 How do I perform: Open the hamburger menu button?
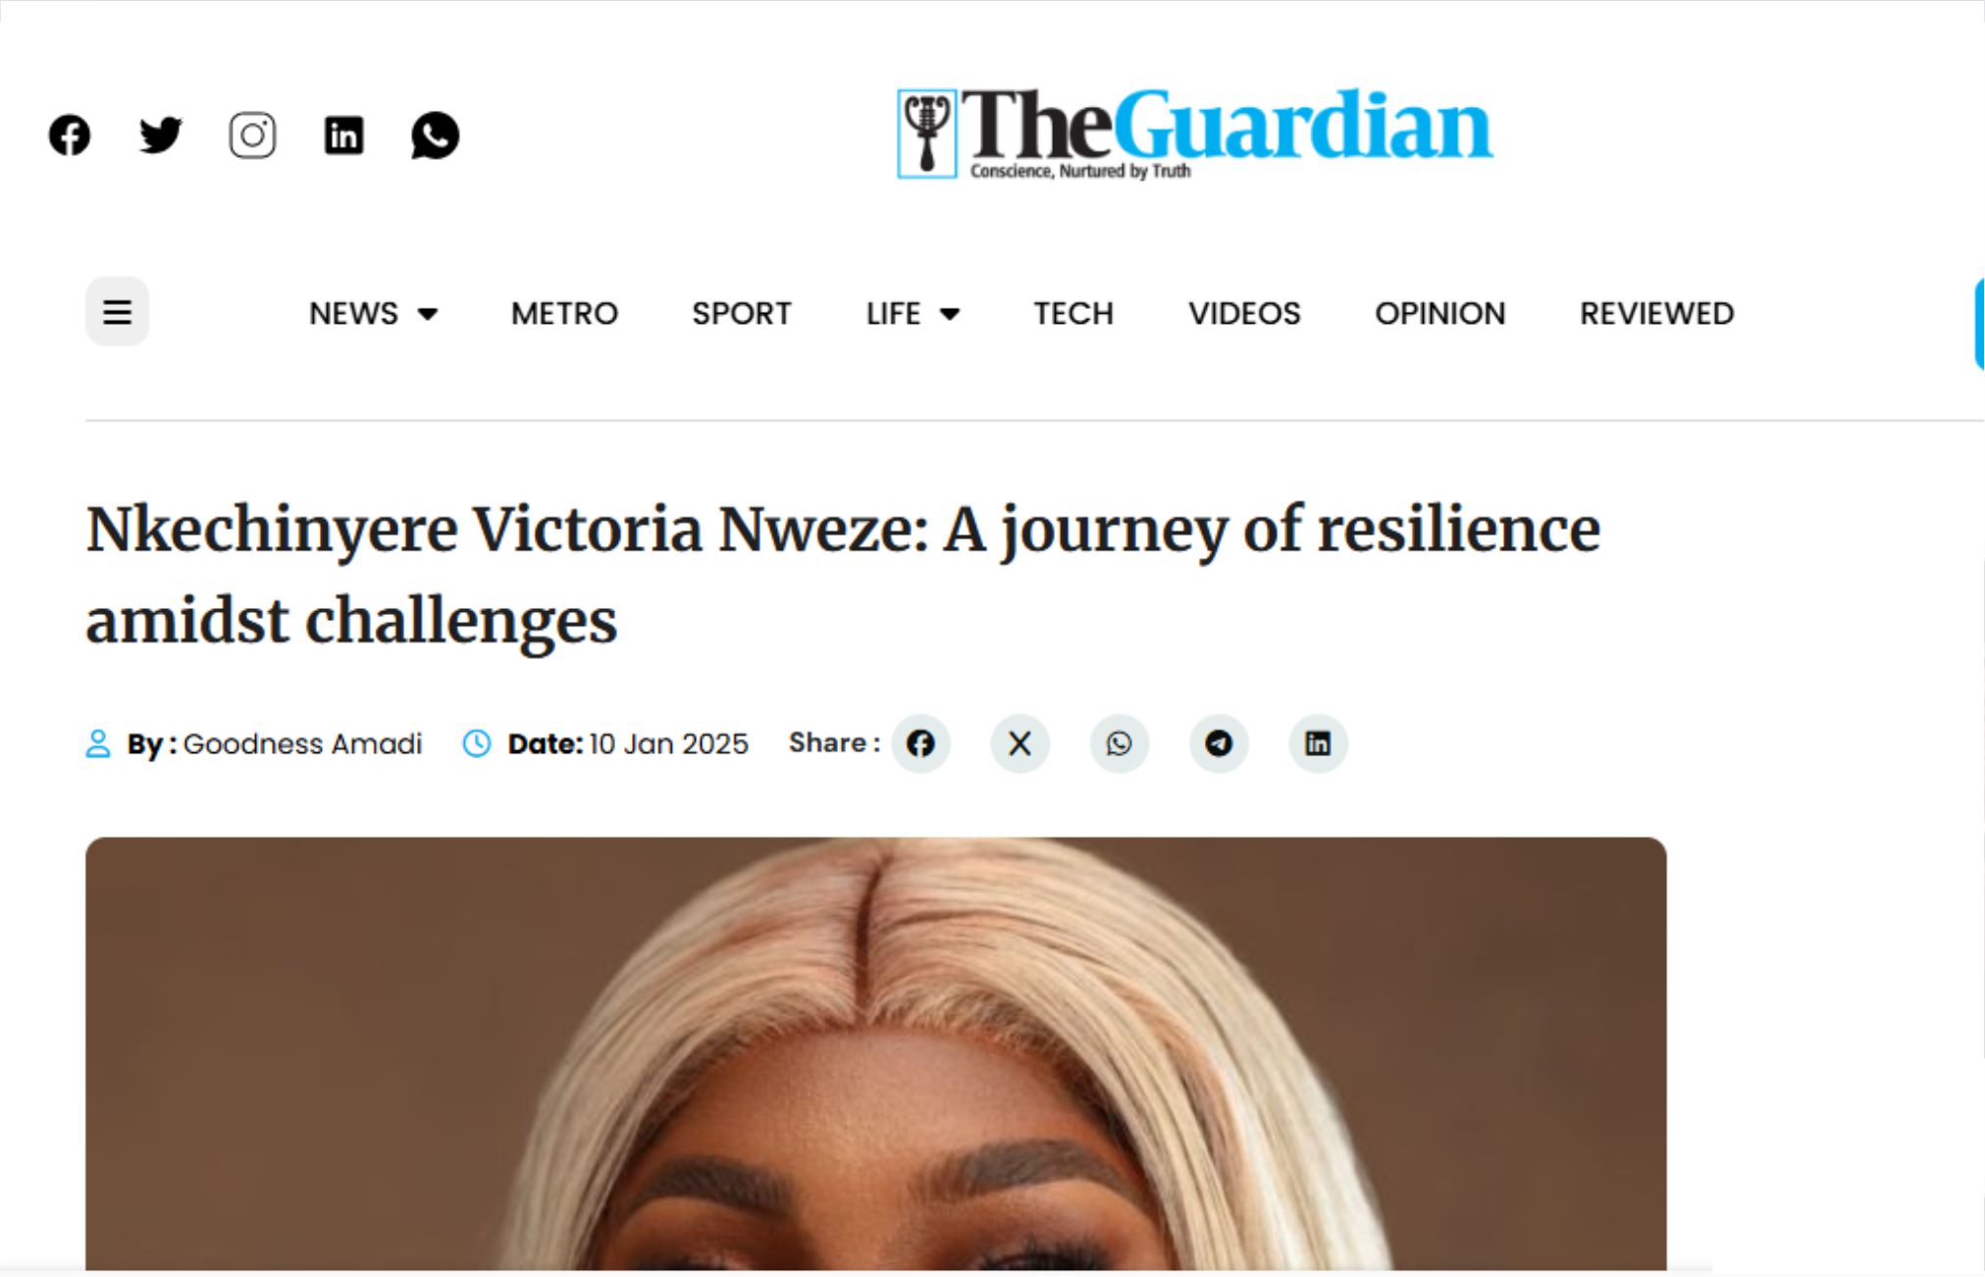pos(117,312)
